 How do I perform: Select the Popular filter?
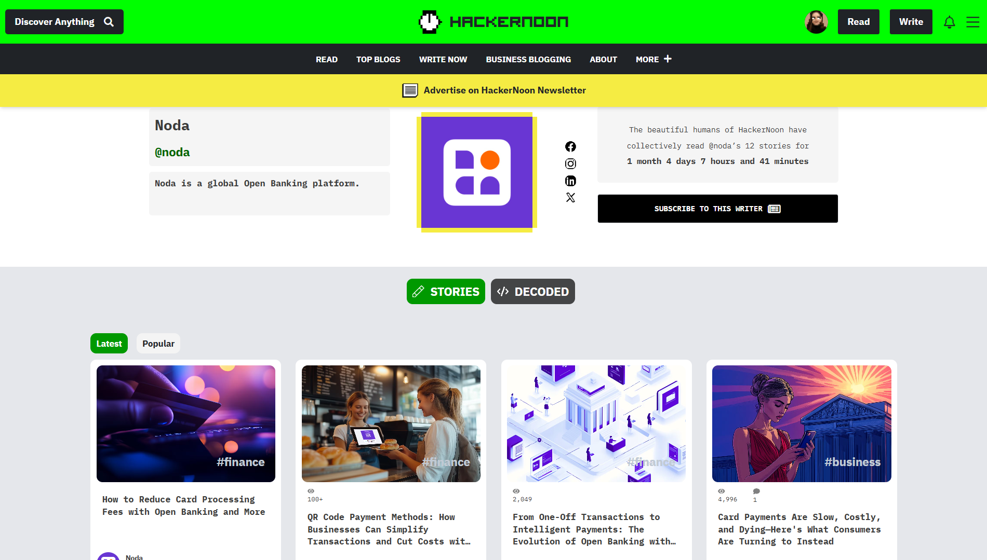point(158,344)
